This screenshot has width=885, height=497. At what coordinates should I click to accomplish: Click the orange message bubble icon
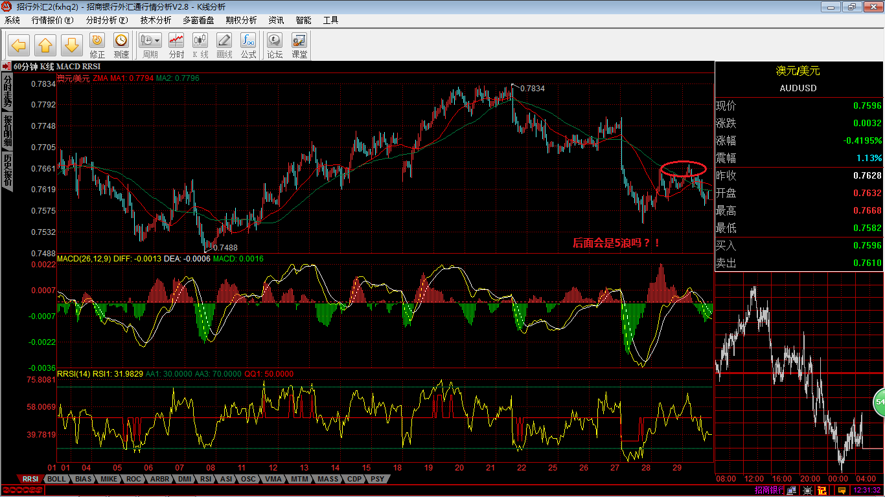[842, 491]
